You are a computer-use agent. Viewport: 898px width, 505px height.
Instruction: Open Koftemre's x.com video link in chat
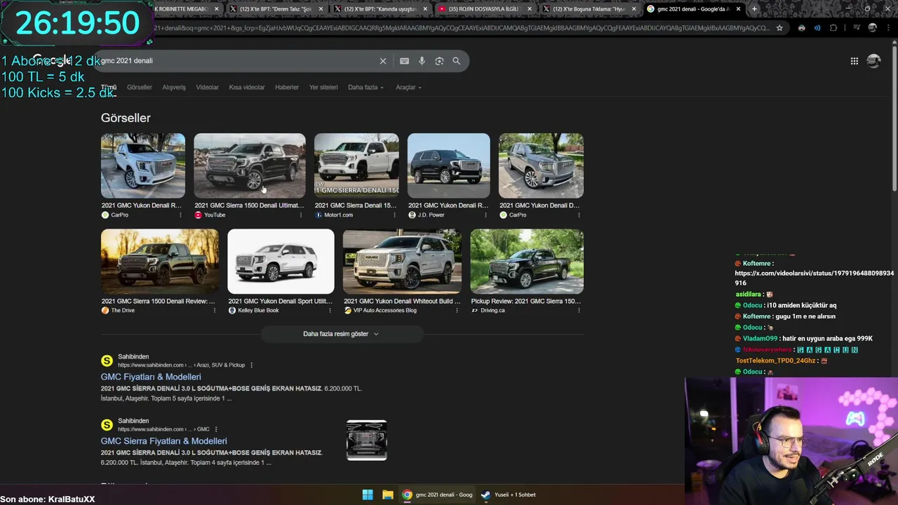pyautogui.click(x=815, y=278)
